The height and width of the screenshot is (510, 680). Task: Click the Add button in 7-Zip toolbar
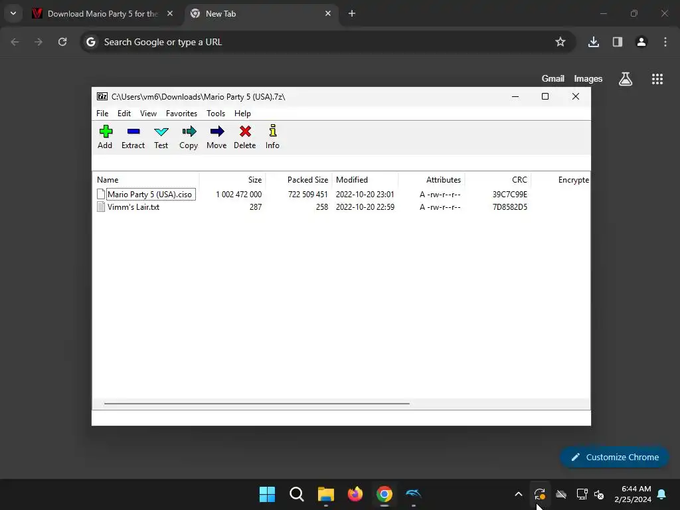point(105,137)
